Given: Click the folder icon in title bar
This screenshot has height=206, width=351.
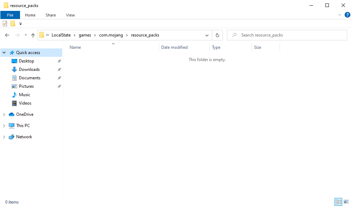Looking at the screenshot, I should point(6,5).
